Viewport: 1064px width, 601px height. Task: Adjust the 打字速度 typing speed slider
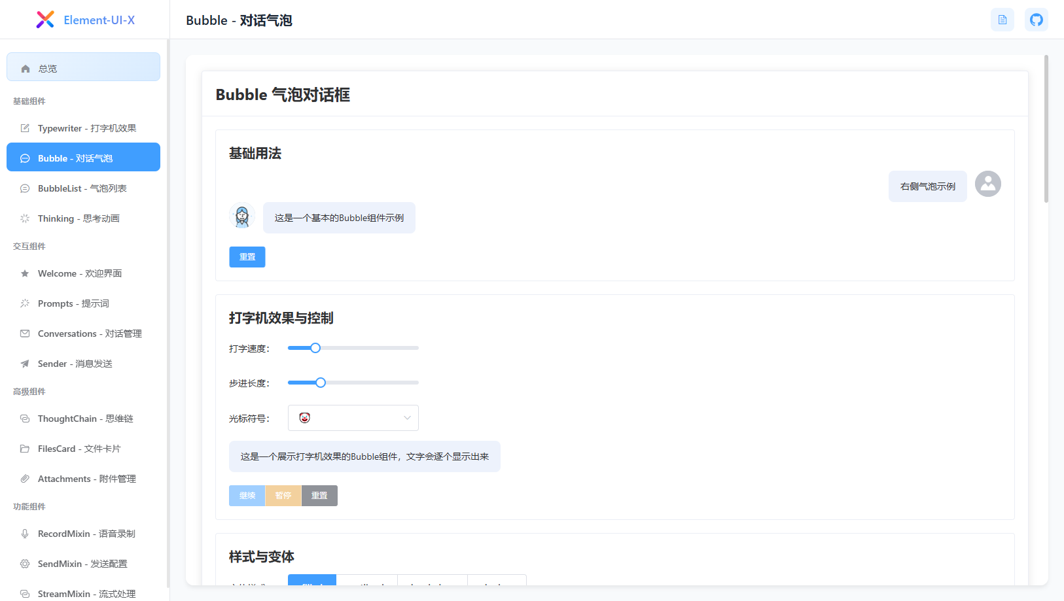pos(315,348)
